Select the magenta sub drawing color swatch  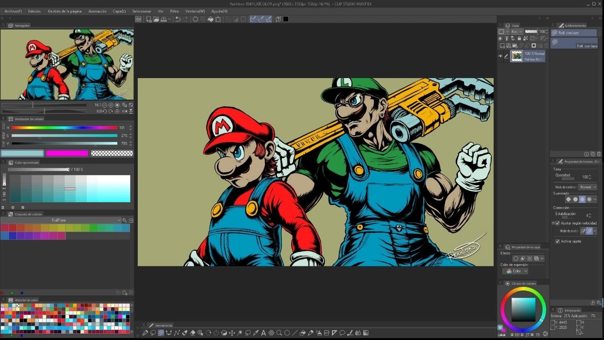point(67,153)
